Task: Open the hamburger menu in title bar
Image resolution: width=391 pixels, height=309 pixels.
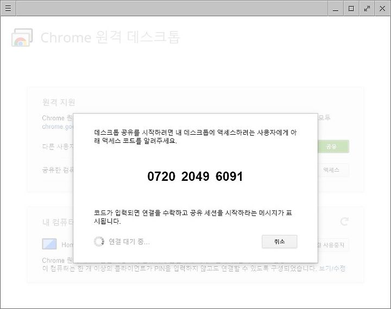Action: pyautogui.click(x=8, y=8)
